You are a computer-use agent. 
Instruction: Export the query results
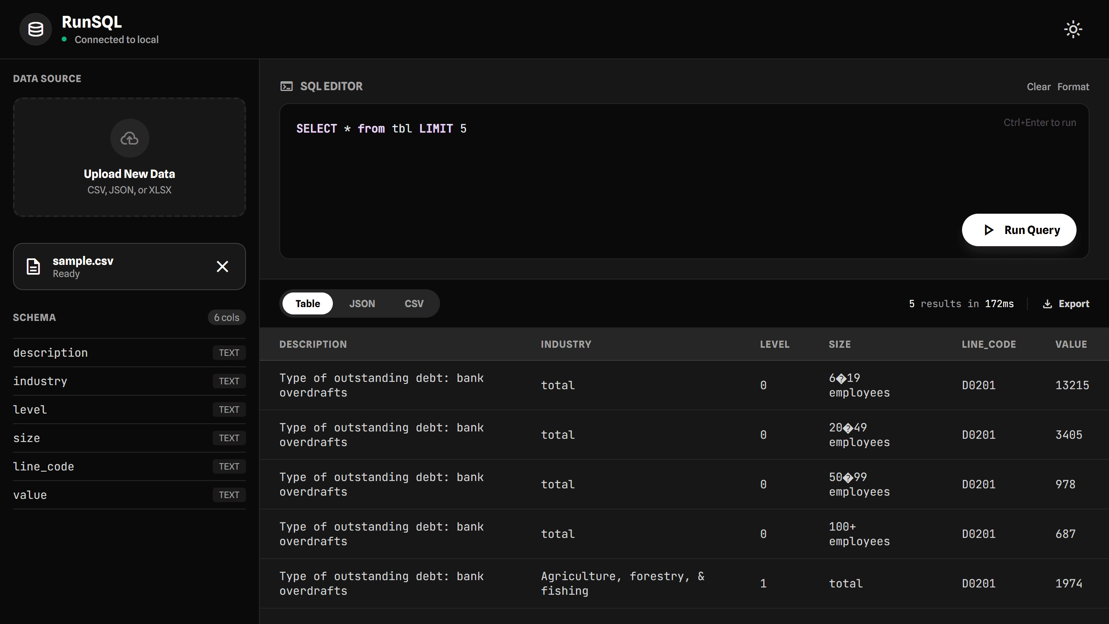(x=1066, y=303)
